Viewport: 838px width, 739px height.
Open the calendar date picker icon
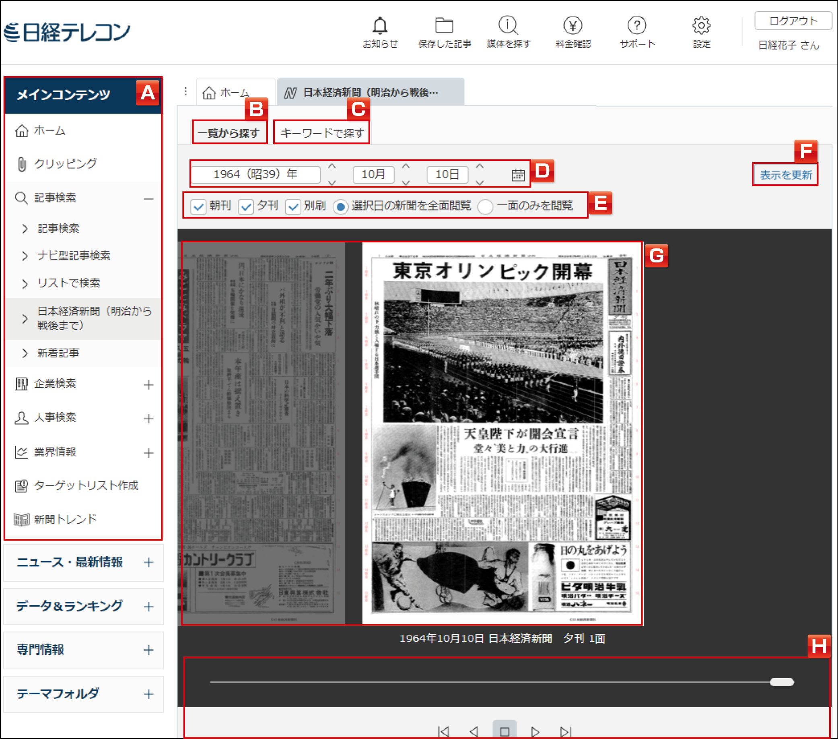(x=518, y=174)
